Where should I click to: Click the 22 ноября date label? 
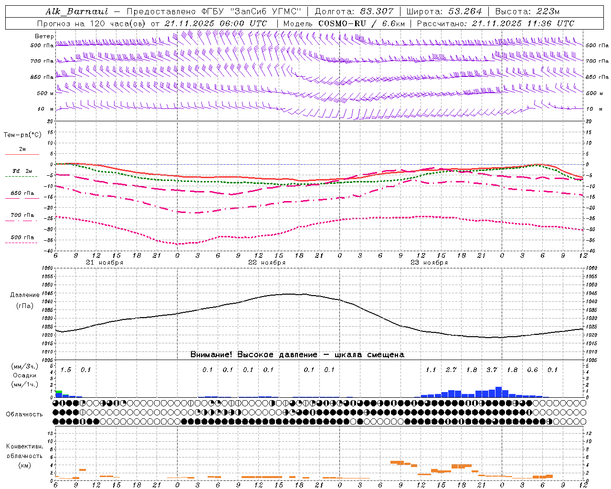pyautogui.click(x=267, y=263)
